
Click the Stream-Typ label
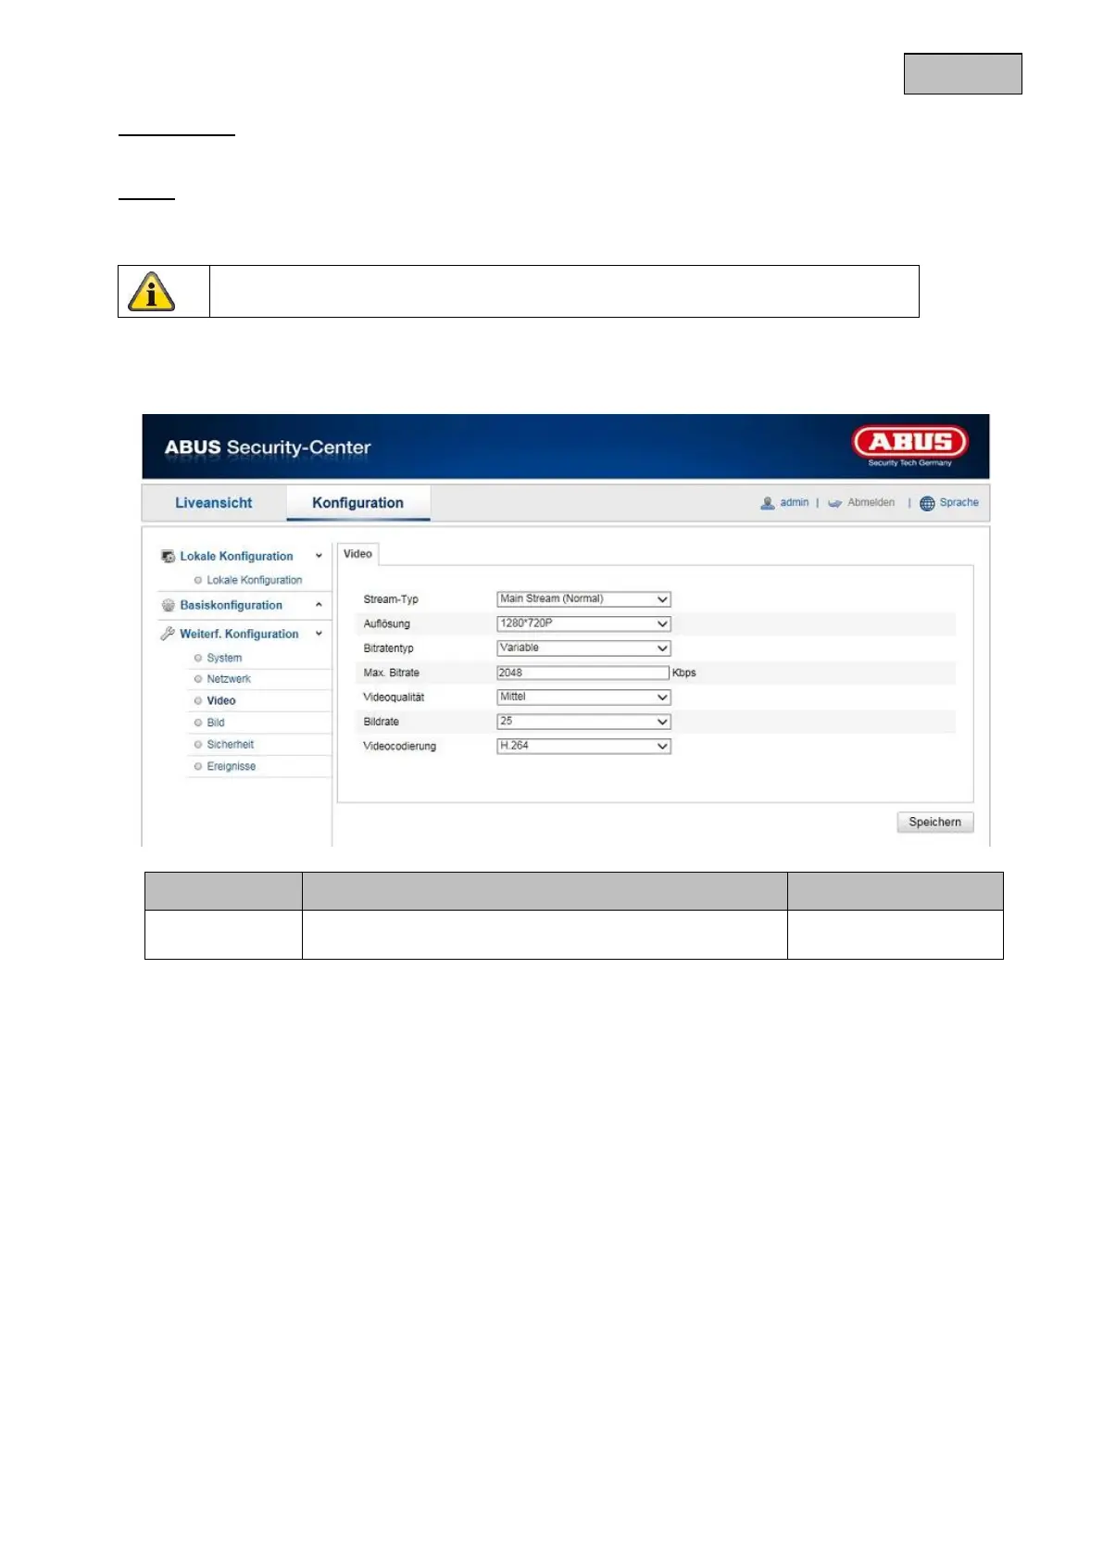[x=391, y=599]
